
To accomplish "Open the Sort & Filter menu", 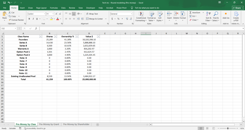I will (x=209, y=17).
